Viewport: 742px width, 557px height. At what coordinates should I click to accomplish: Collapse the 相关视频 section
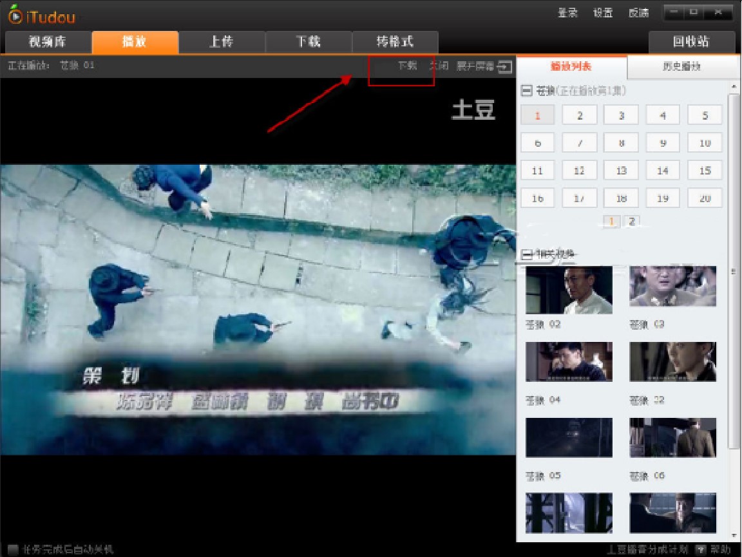click(x=527, y=254)
